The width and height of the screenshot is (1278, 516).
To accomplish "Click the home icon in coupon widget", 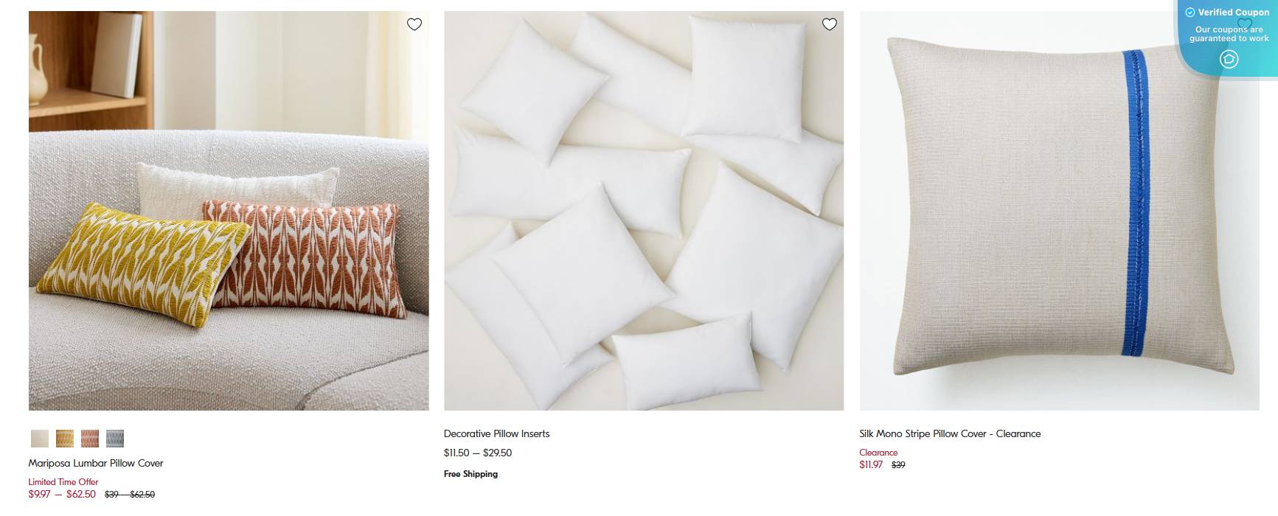I will [1229, 59].
